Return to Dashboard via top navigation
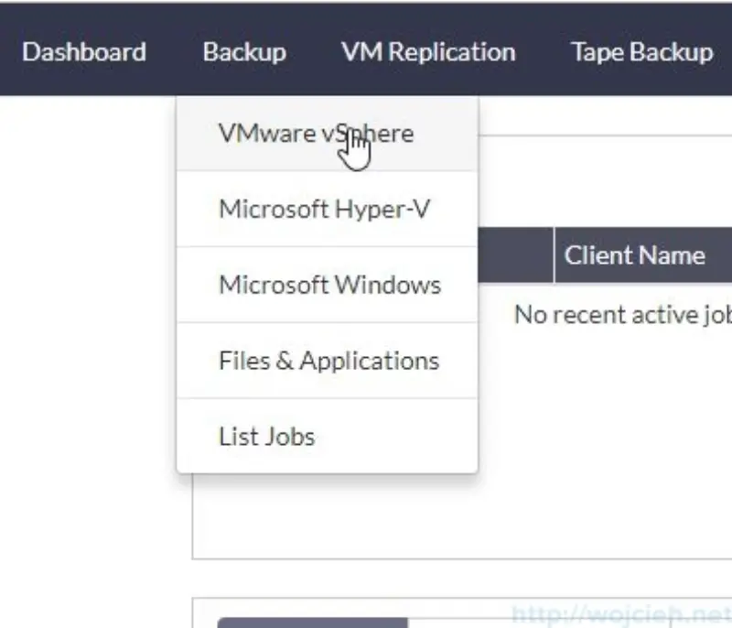732x628 pixels. coord(83,52)
